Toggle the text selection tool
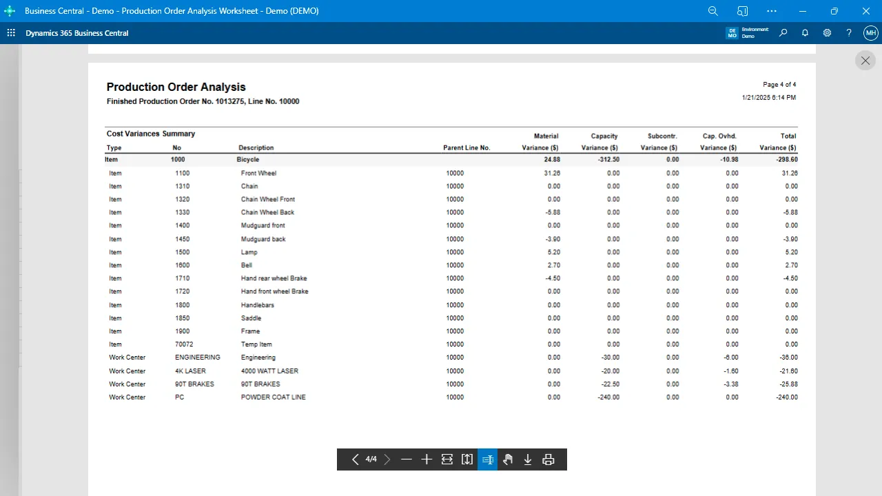The width and height of the screenshot is (882, 496). [x=487, y=459]
